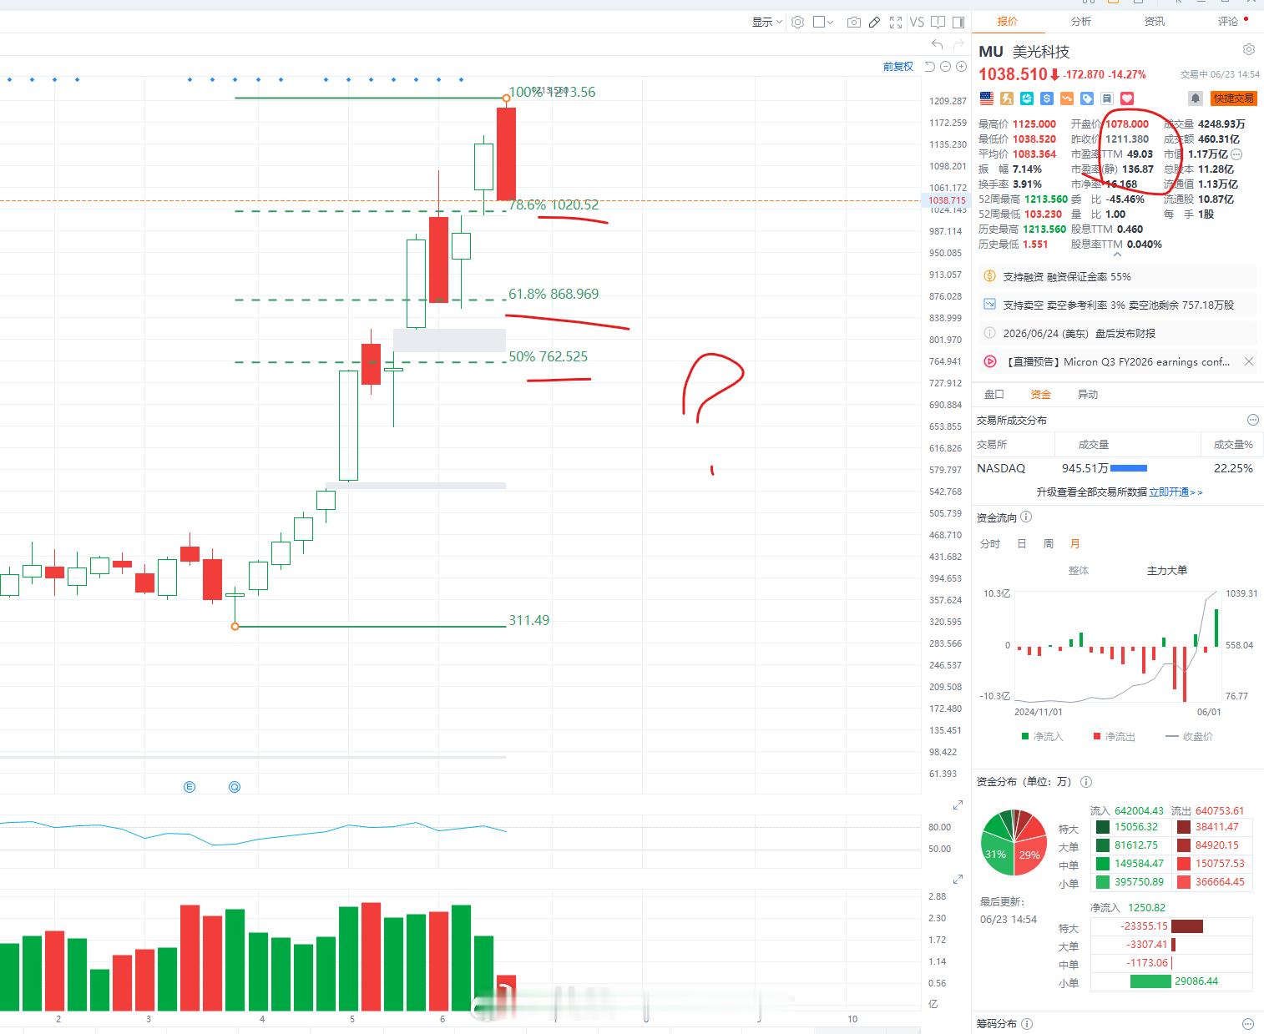Dismiss the Micron earnings livestream notice

pyautogui.click(x=1249, y=361)
